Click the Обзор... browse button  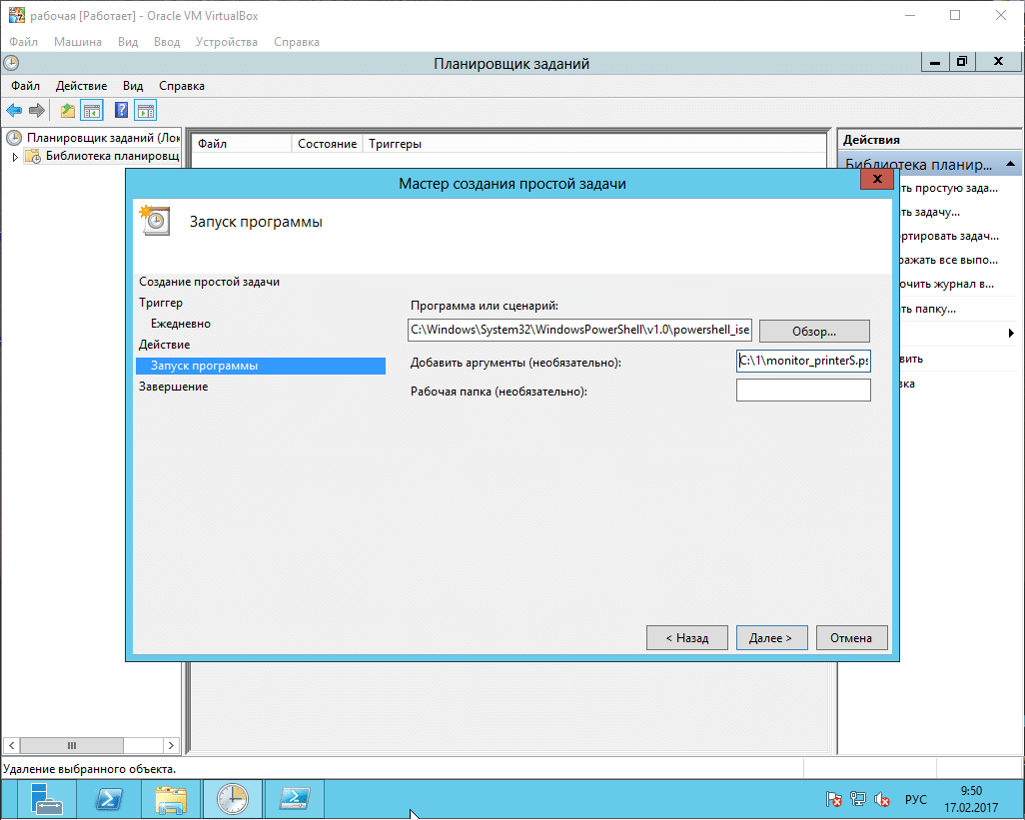pos(814,331)
